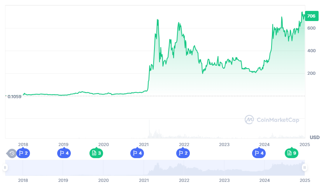Click the 600 price axis label

pos(311,28)
